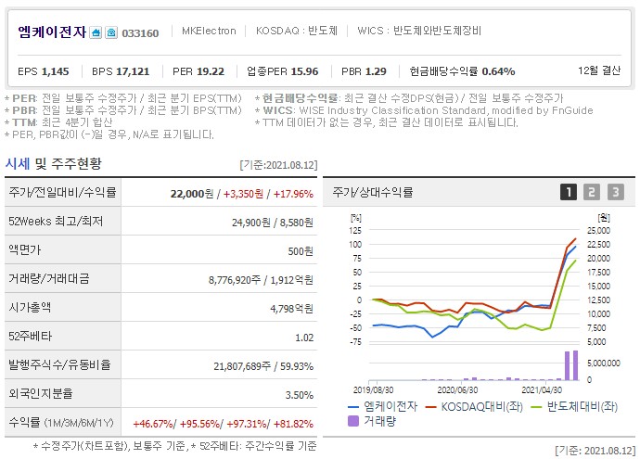Open the telephone icon beside stock code
This screenshot has width=640, height=459.
111,32
